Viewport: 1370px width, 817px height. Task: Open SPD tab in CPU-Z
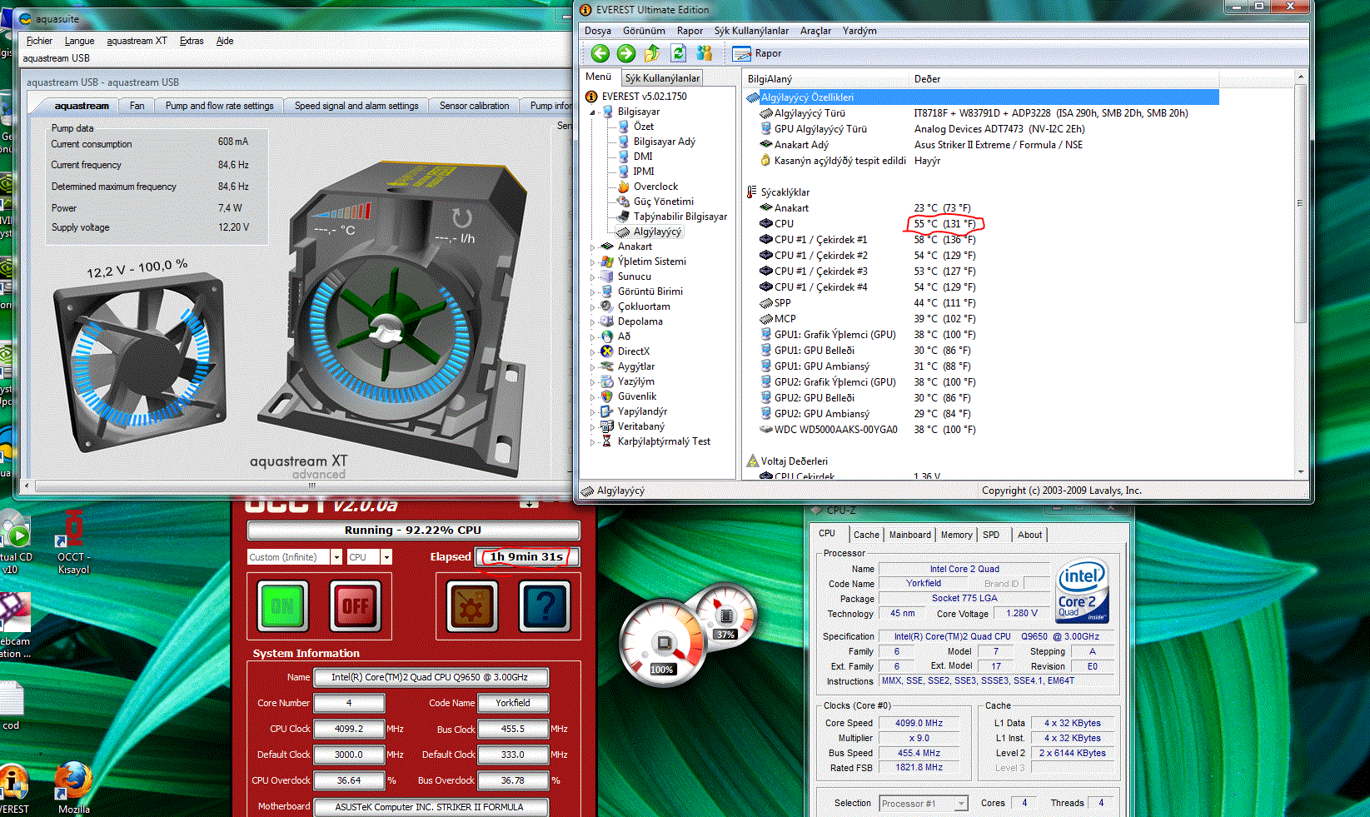click(x=991, y=535)
